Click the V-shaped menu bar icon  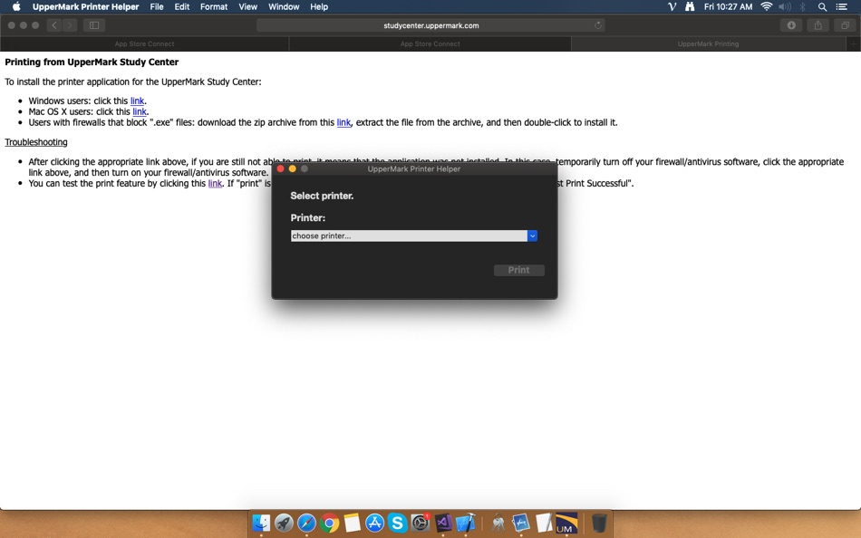point(672,6)
